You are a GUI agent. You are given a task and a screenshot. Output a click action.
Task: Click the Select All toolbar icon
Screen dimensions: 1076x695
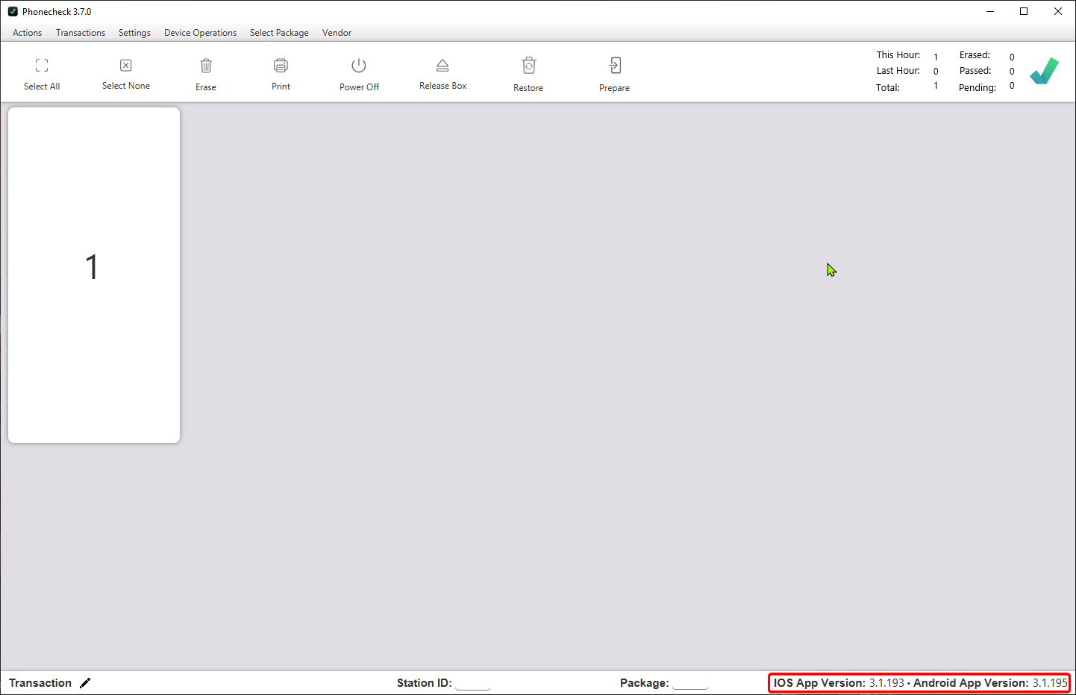[42, 66]
